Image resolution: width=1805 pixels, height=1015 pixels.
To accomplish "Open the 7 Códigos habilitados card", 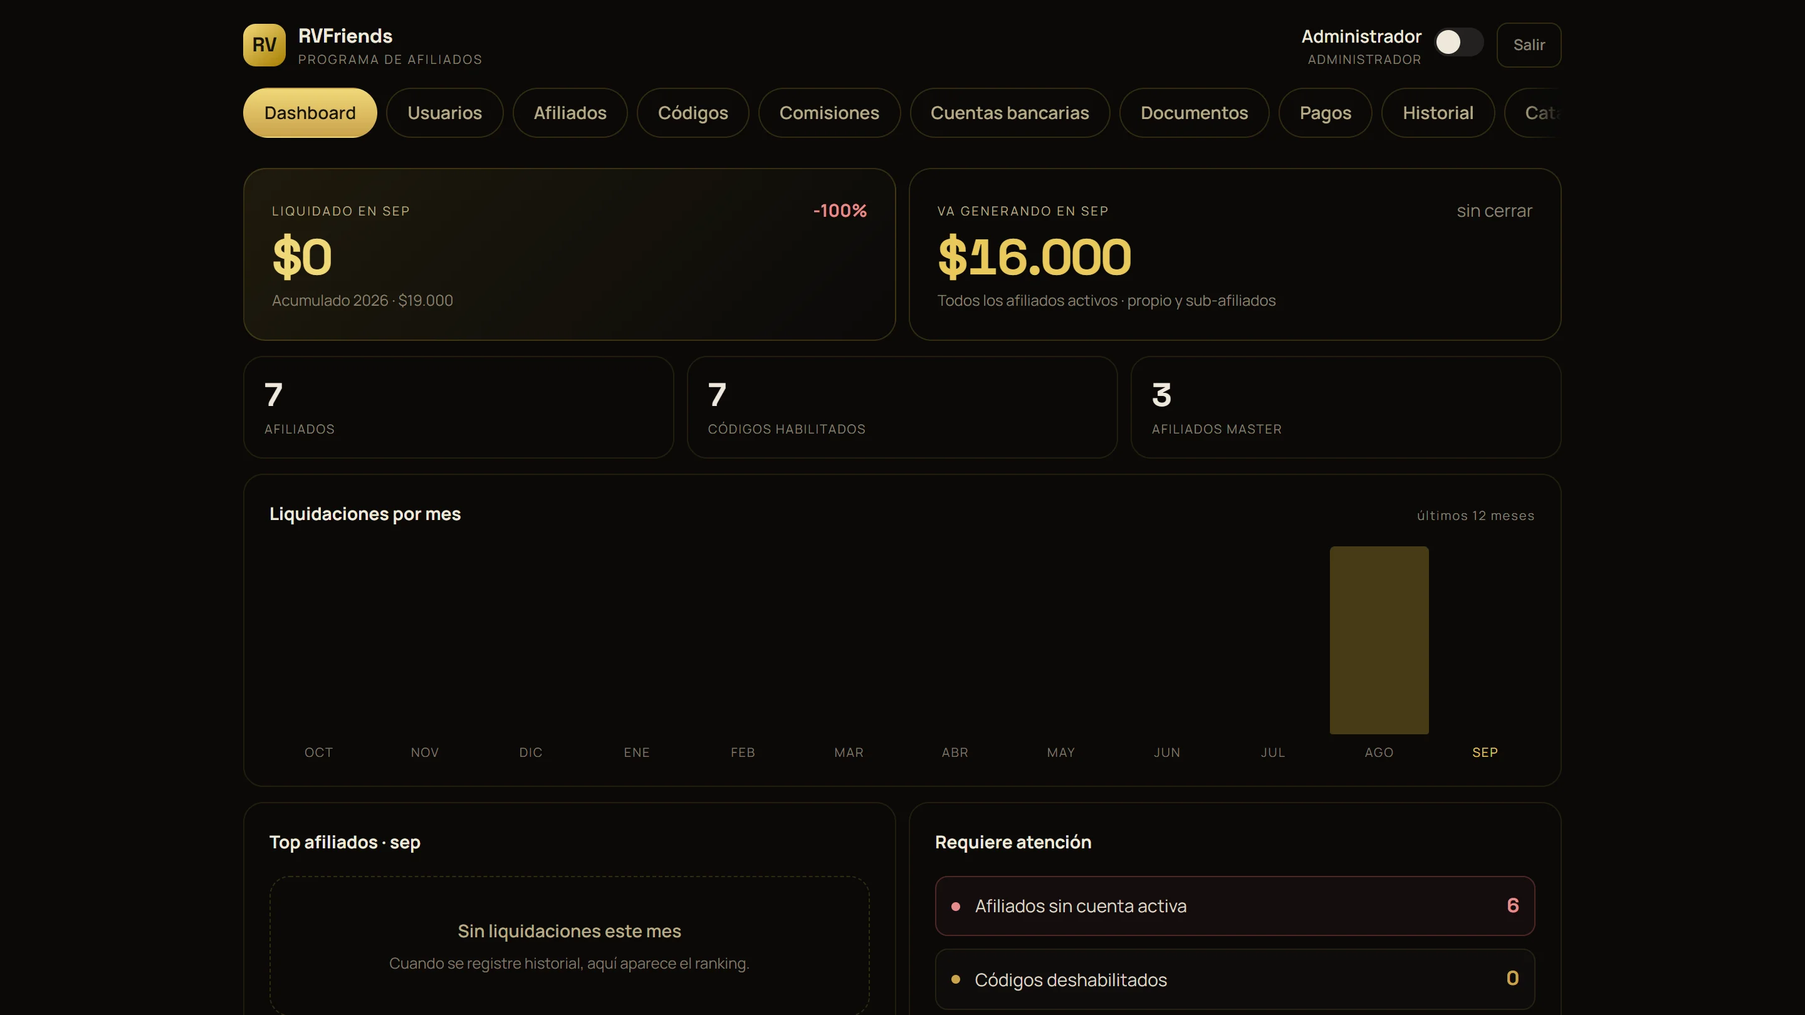I will point(902,408).
